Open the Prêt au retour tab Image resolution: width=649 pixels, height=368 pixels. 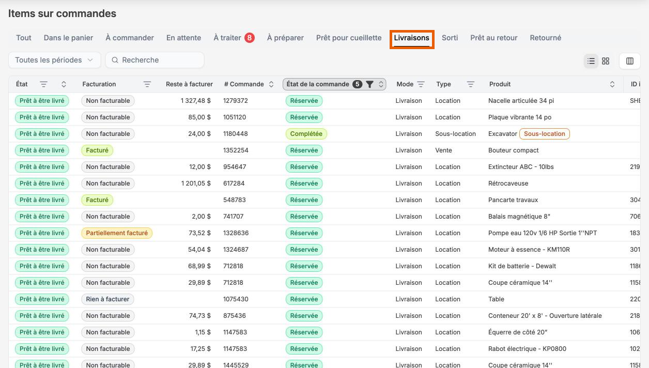coord(494,38)
